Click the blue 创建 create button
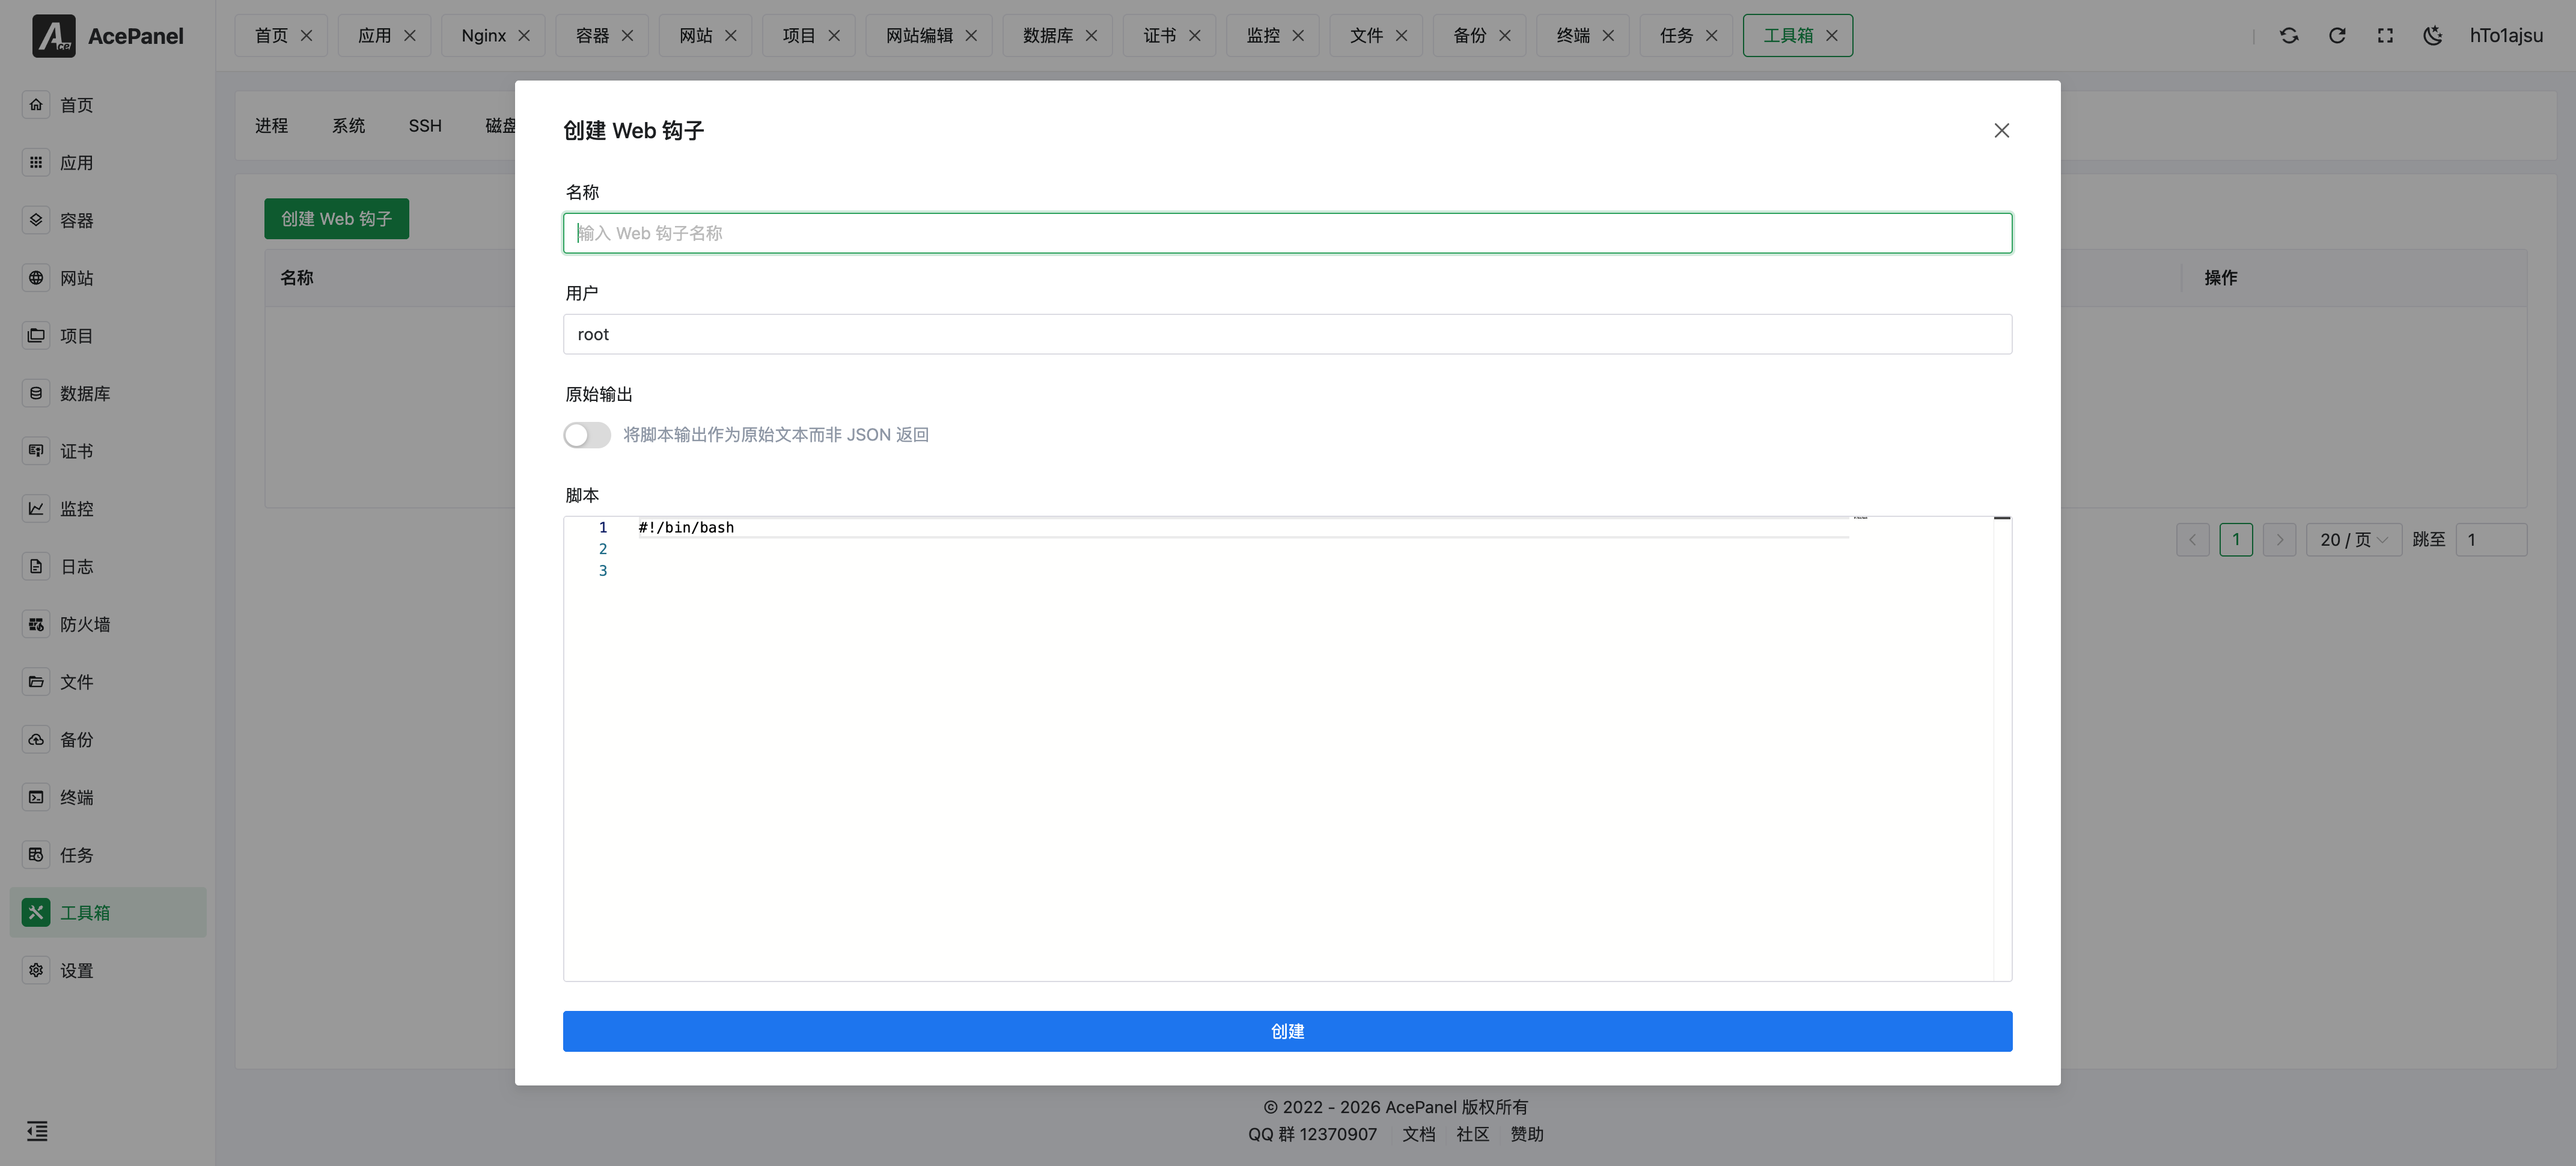This screenshot has height=1166, width=2576. [x=1287, y=1031]
